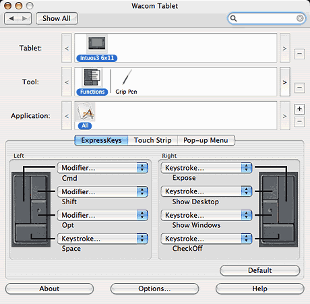Click the Cmd label under first modifier
Image resolution: width=310 pixels, height=304 pixels.
coord(69,178)
